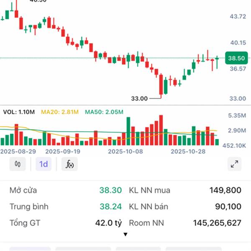
Task: Click the 43.72 price axis label
Action: [238, 16]
